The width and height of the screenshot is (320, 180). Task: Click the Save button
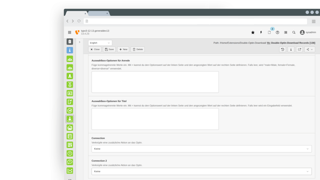109,49
